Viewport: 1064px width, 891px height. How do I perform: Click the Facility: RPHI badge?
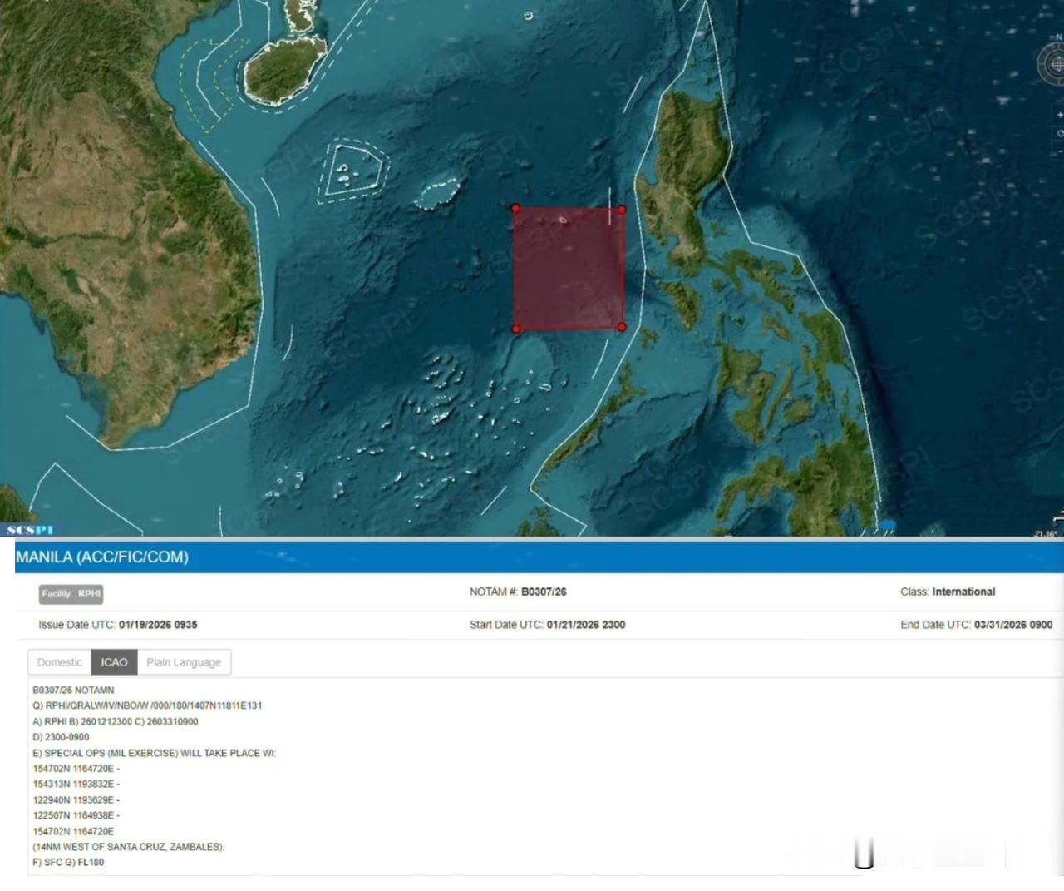coord(71,593)
